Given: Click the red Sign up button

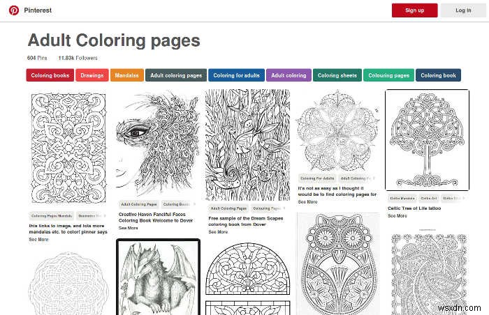Looking at the screenshot, I should coord(414,10).
